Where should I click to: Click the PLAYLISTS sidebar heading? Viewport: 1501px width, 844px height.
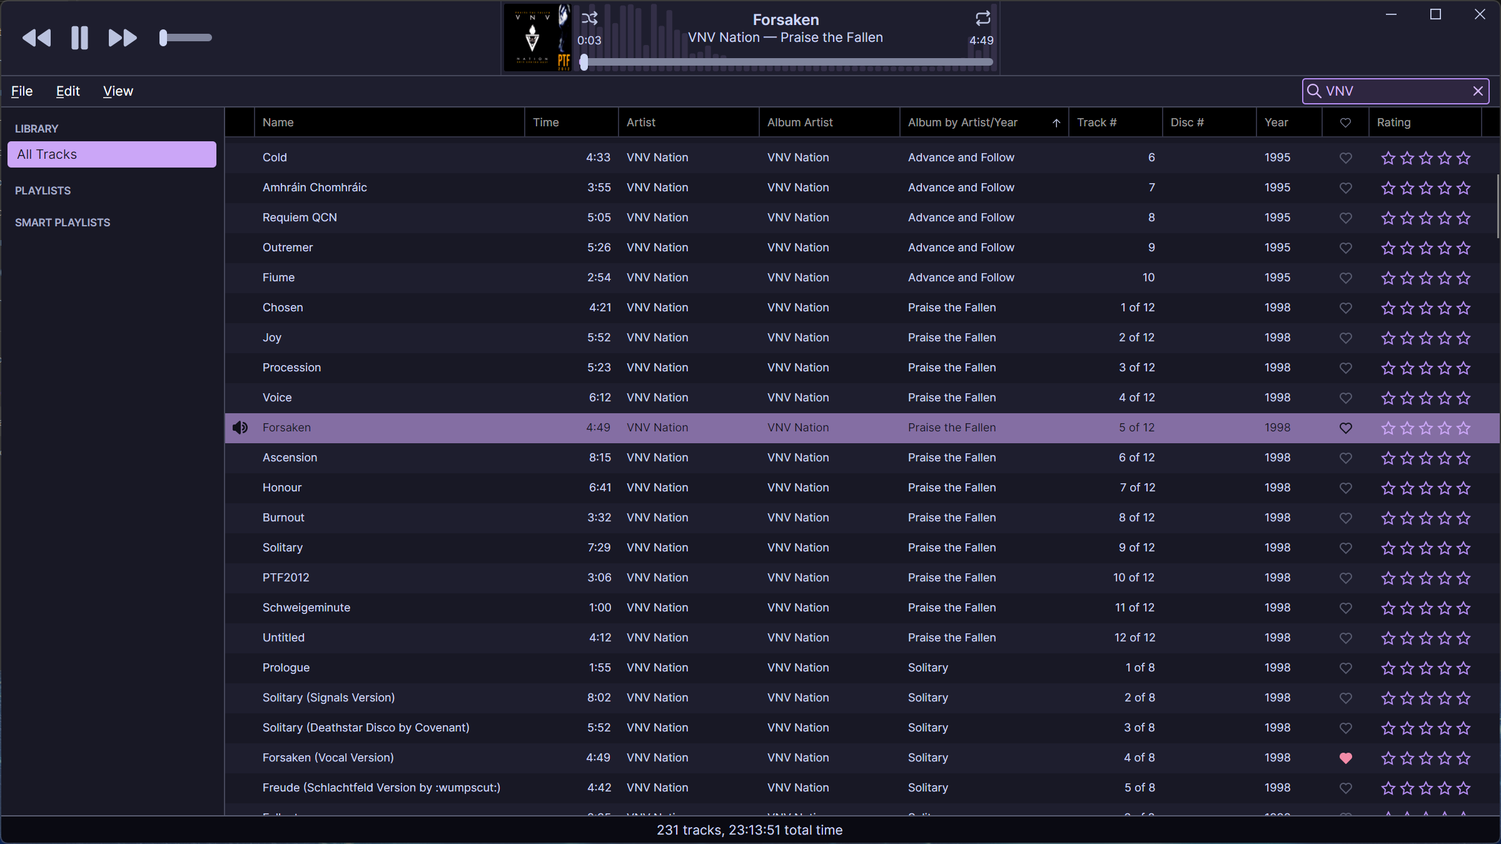coord(43,191)
